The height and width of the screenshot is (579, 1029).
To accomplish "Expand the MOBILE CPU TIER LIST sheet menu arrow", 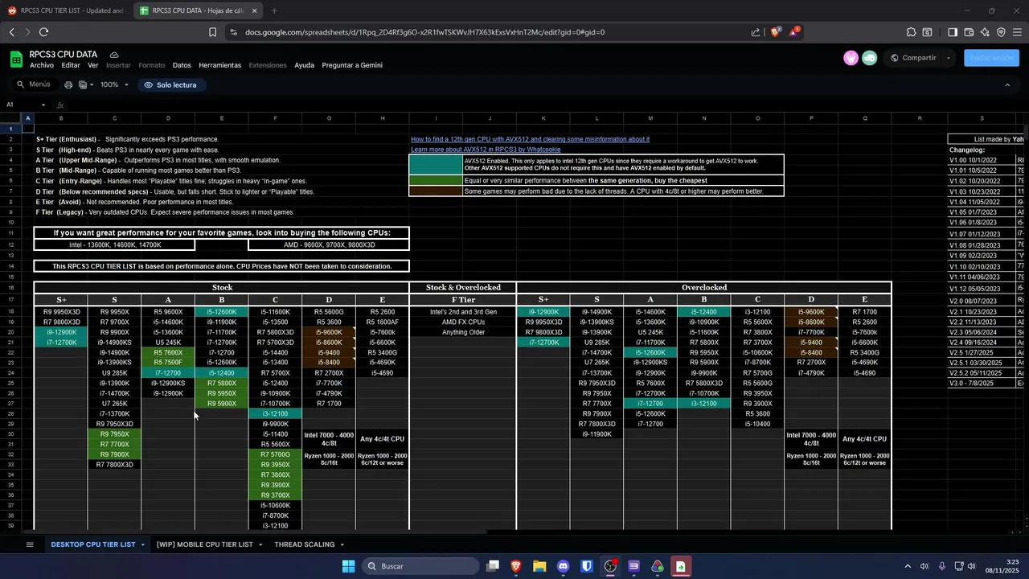I will point(260,544).
